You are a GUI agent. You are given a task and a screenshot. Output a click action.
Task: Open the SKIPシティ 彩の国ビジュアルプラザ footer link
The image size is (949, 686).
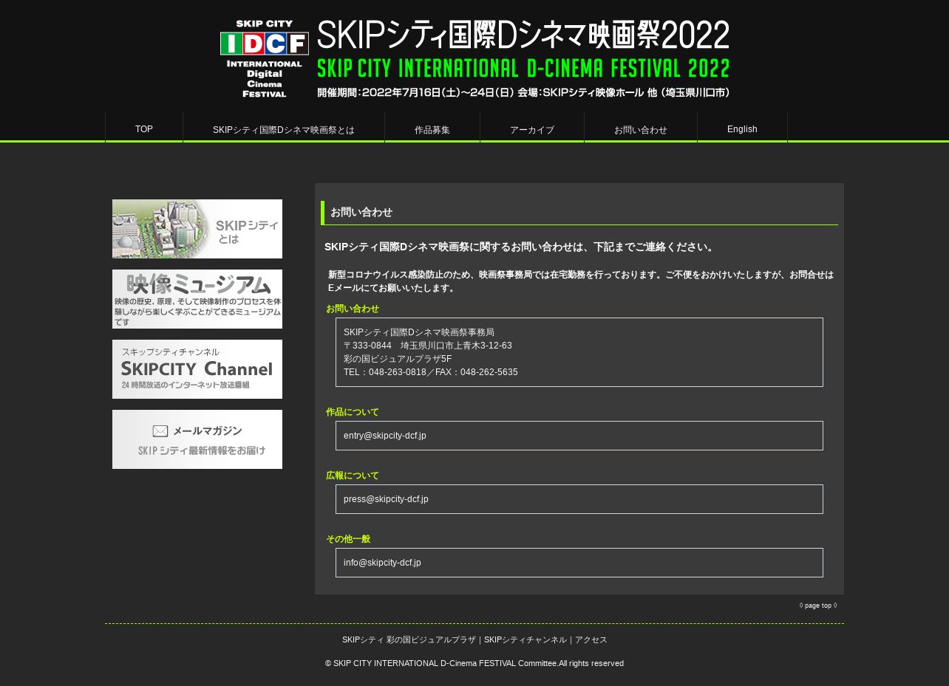tap(409, 639)
